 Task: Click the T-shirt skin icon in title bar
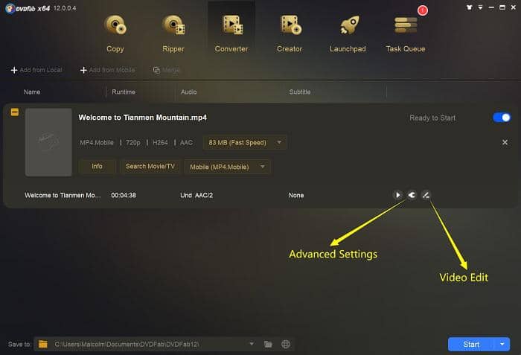pos(469,7)
